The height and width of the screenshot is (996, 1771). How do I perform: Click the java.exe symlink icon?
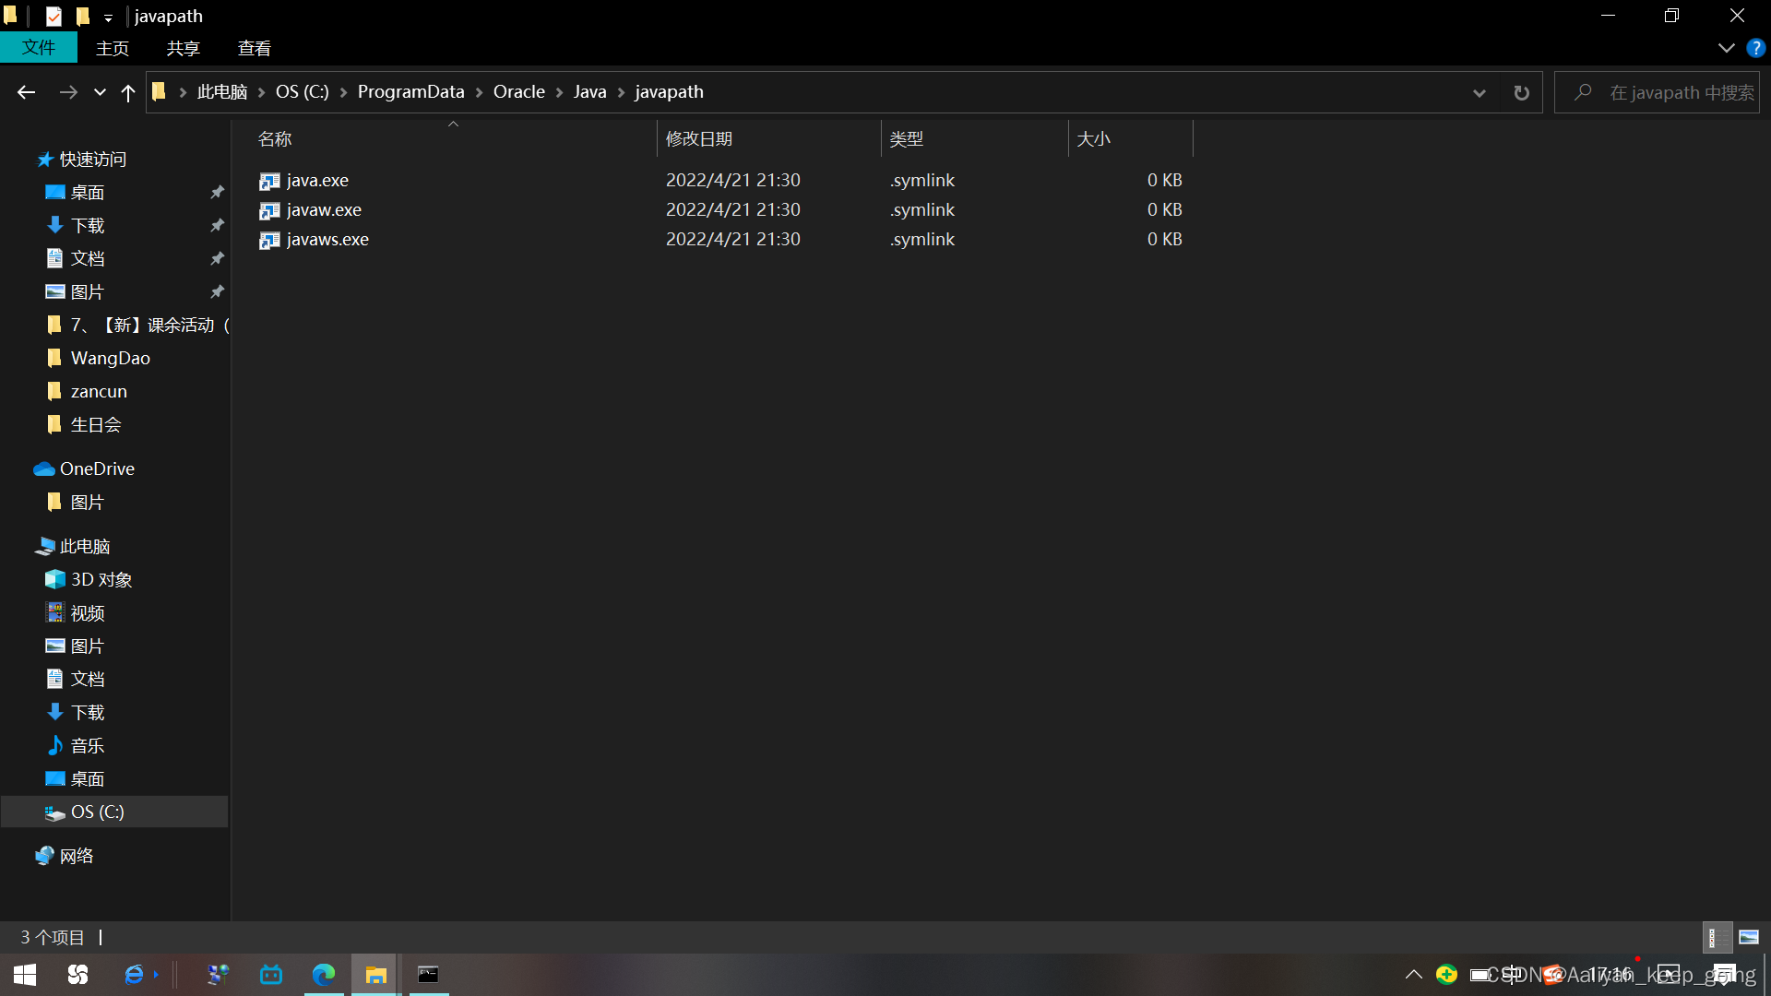(269, 181)
